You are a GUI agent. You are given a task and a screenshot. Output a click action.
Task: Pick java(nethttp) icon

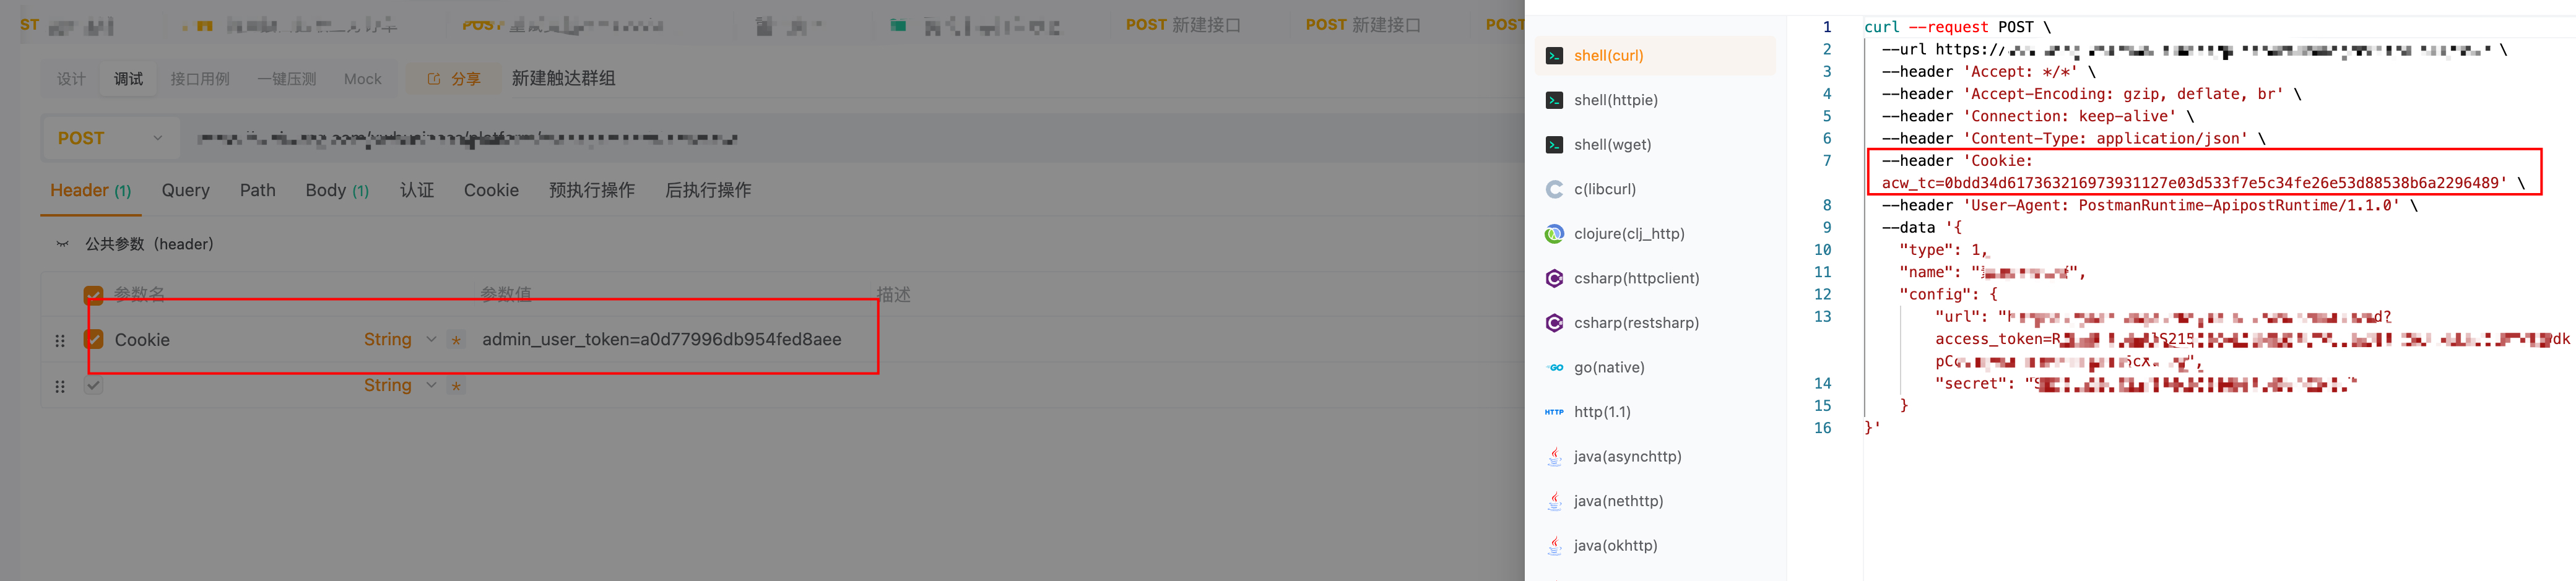(1554, 501)
